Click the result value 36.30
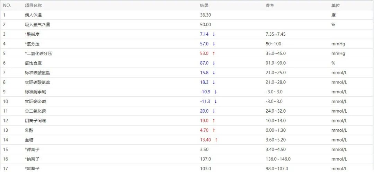The image size is (374, 181). pyautogui.click(x=205, y=15)
